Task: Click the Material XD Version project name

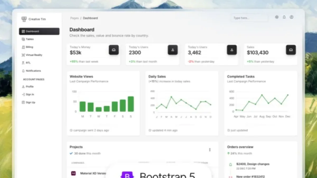Action: pos(93,173)
